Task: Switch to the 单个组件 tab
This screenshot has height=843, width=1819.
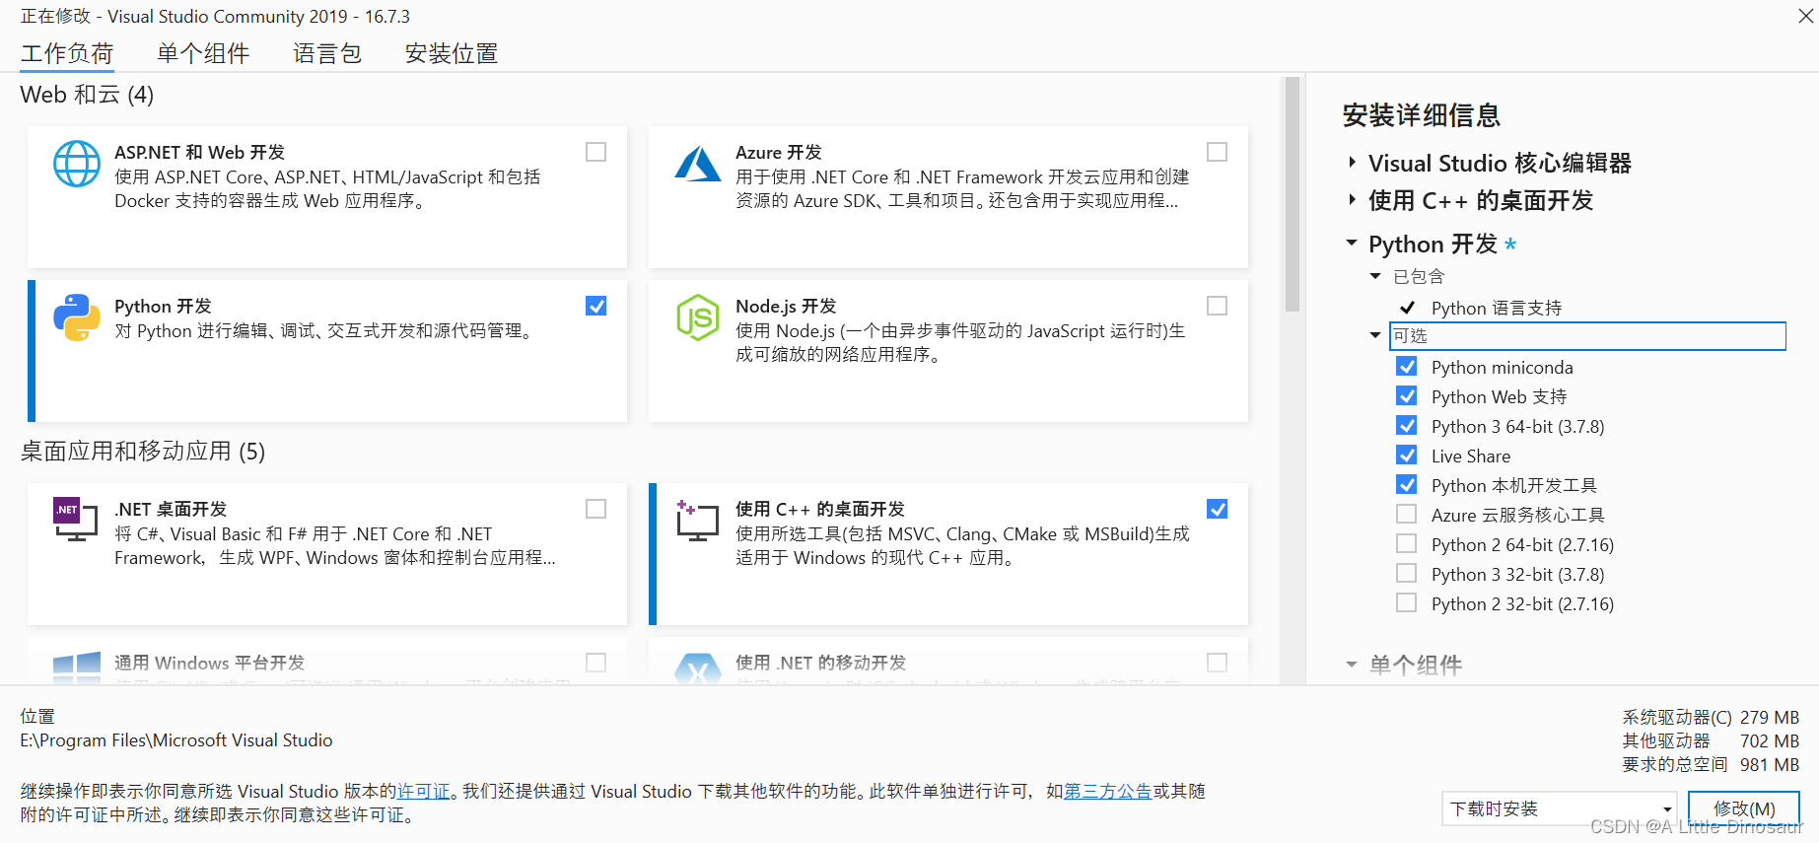Action: 203,53
